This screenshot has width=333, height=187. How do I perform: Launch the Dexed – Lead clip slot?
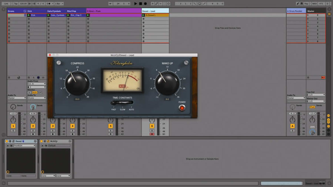coord(143,15)
